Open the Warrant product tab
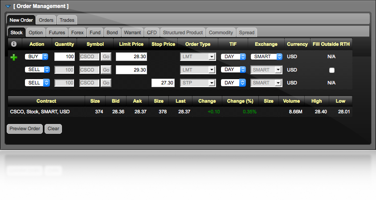The width and height of the screenshot is (376, 200). [x=132, y=32]
